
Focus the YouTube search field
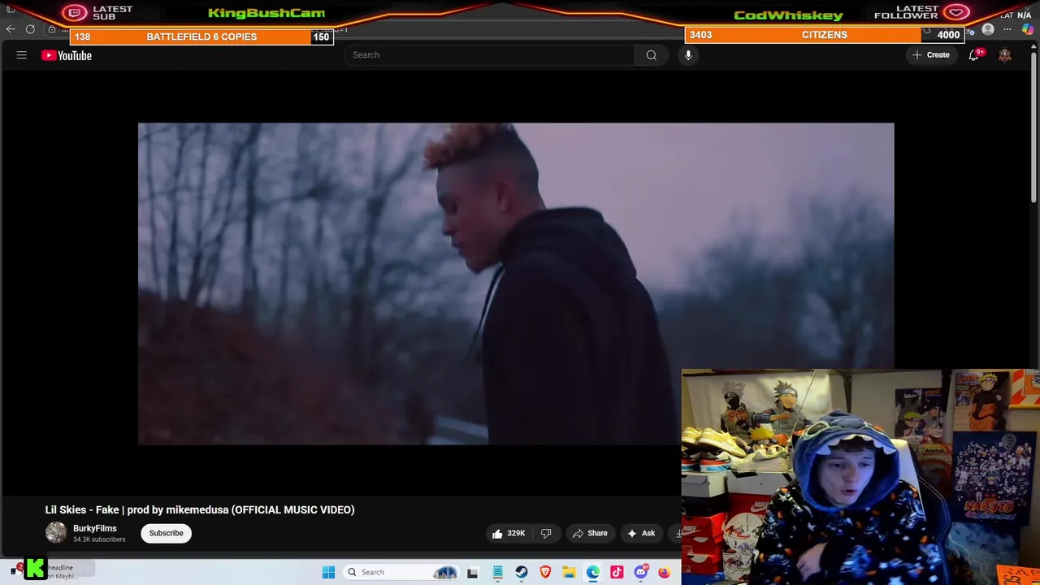click(x=490, y=55)
